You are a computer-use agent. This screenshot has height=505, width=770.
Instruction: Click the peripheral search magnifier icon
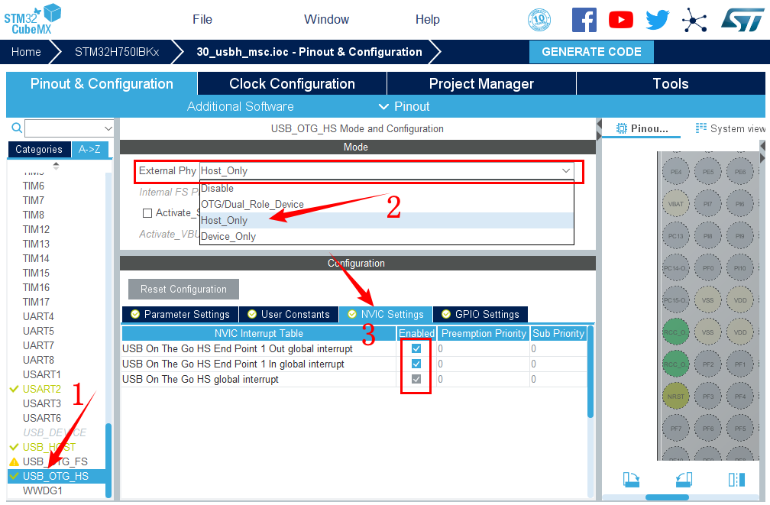tap(16, 128)
